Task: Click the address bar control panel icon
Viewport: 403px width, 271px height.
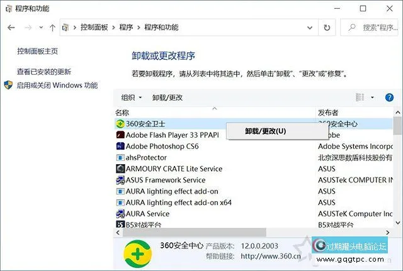Action: point(65,27)
